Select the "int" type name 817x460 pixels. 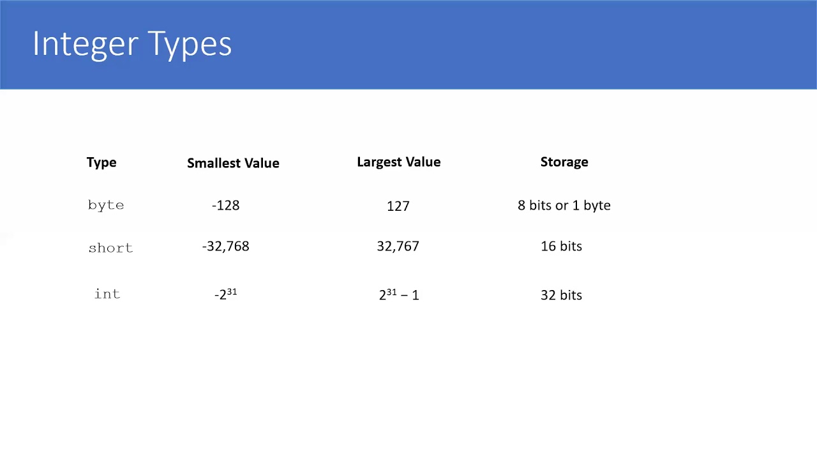[x=107, y=294]
